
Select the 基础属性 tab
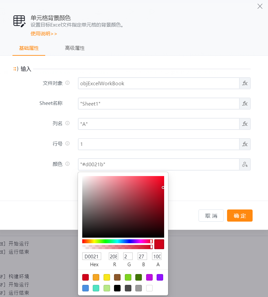(29, 48)
